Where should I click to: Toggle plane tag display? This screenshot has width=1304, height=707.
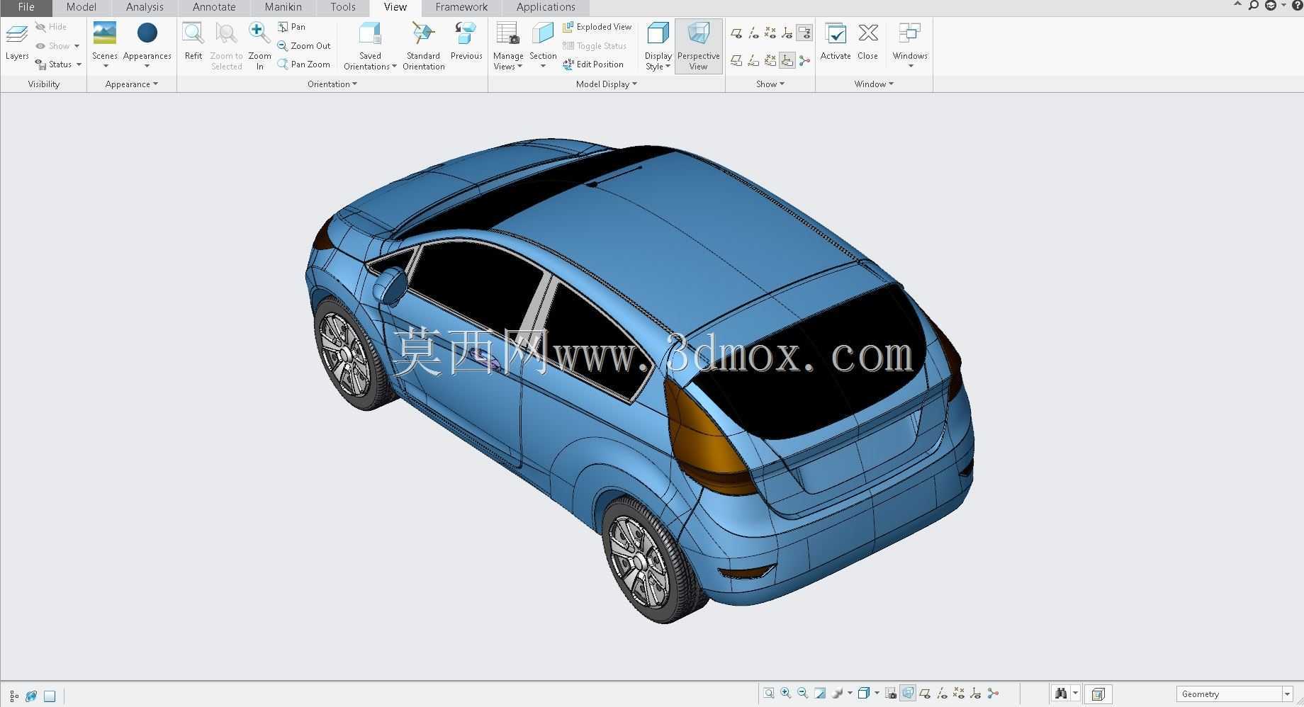pyautogui.click(x=736, y=60)
